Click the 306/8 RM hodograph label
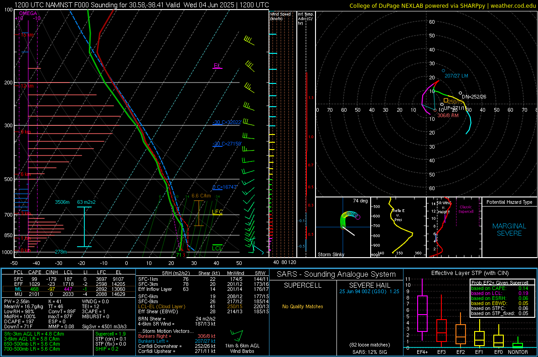 pyautogui.click(x=448, y=115)
